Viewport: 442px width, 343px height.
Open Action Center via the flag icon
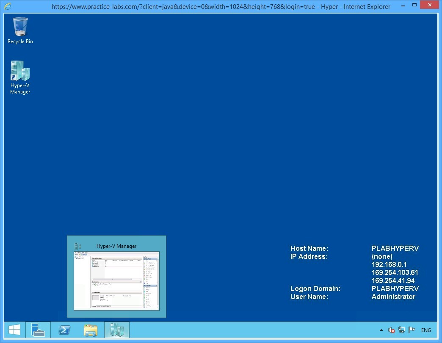[x=412, y=330]
